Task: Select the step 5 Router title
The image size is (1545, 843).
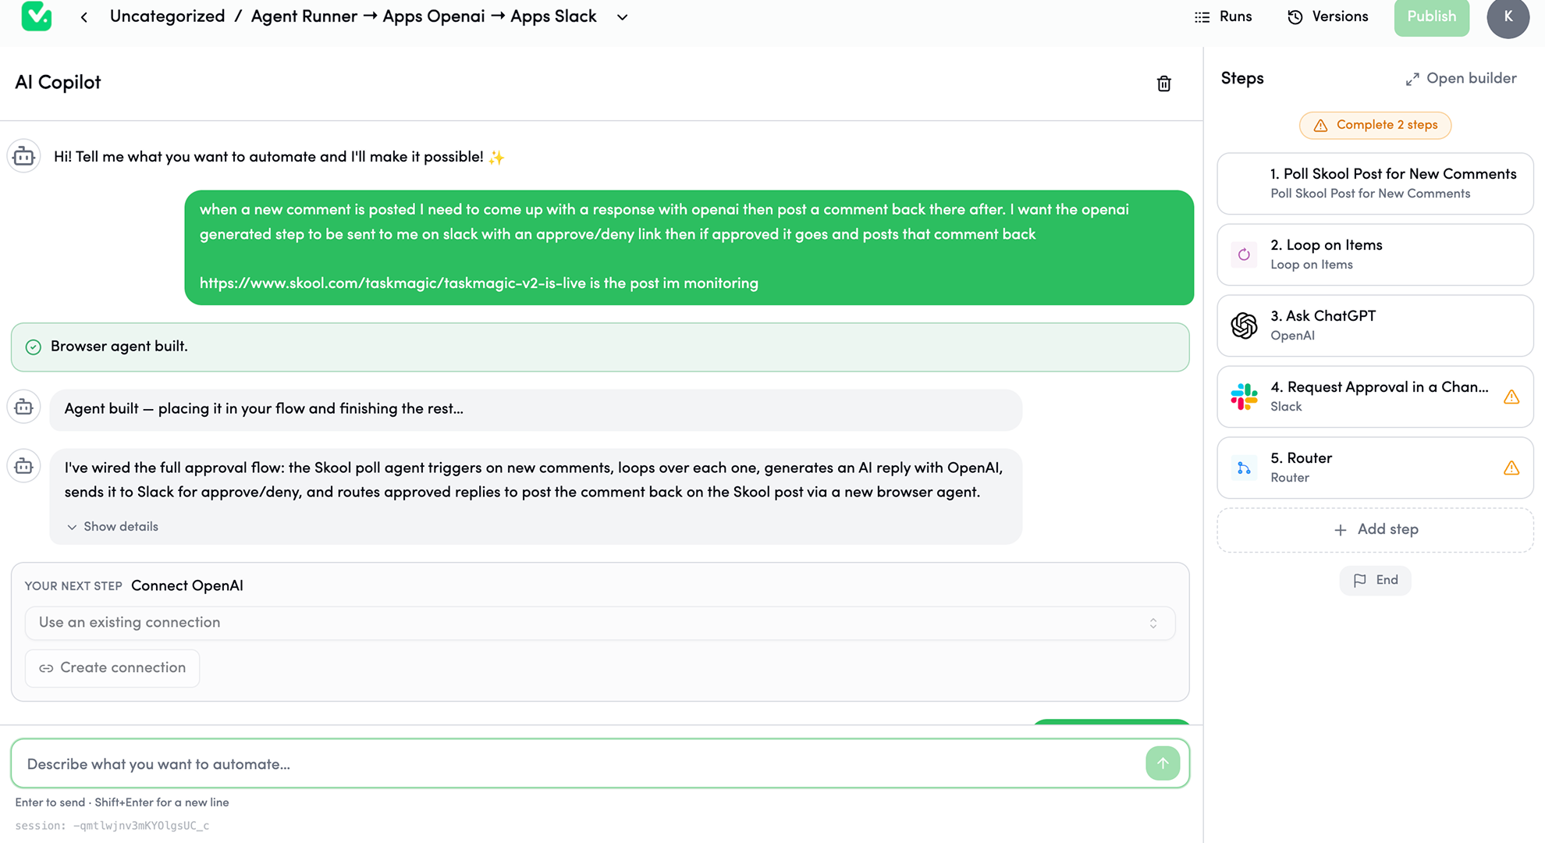Action: tap(1301, 458)
